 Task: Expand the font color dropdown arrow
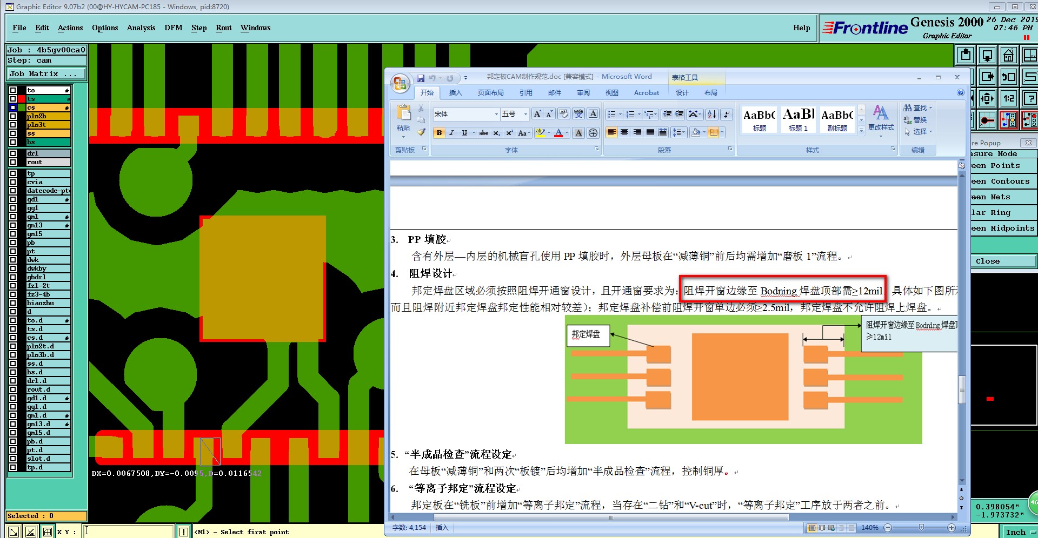pyautogui.click(x=567, y=132)
